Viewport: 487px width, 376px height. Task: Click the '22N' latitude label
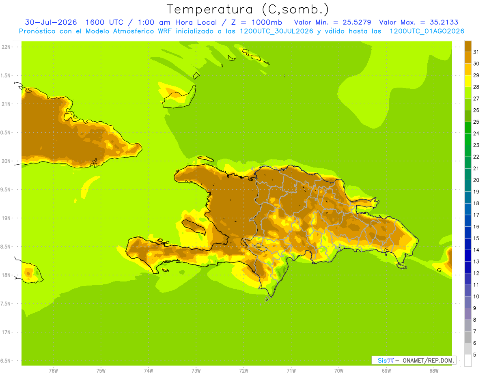click(6, 47)
